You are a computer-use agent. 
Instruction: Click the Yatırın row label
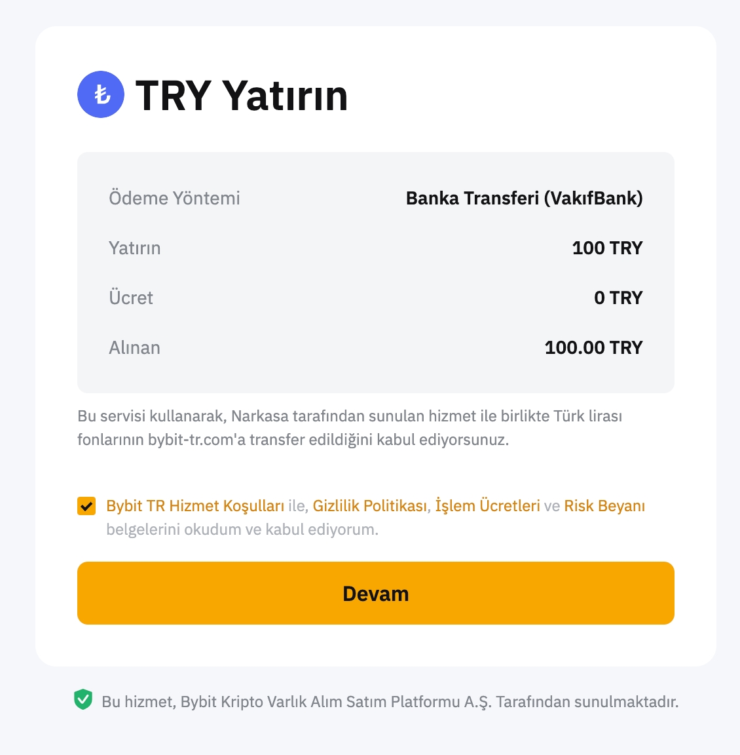tap(135, 248)
